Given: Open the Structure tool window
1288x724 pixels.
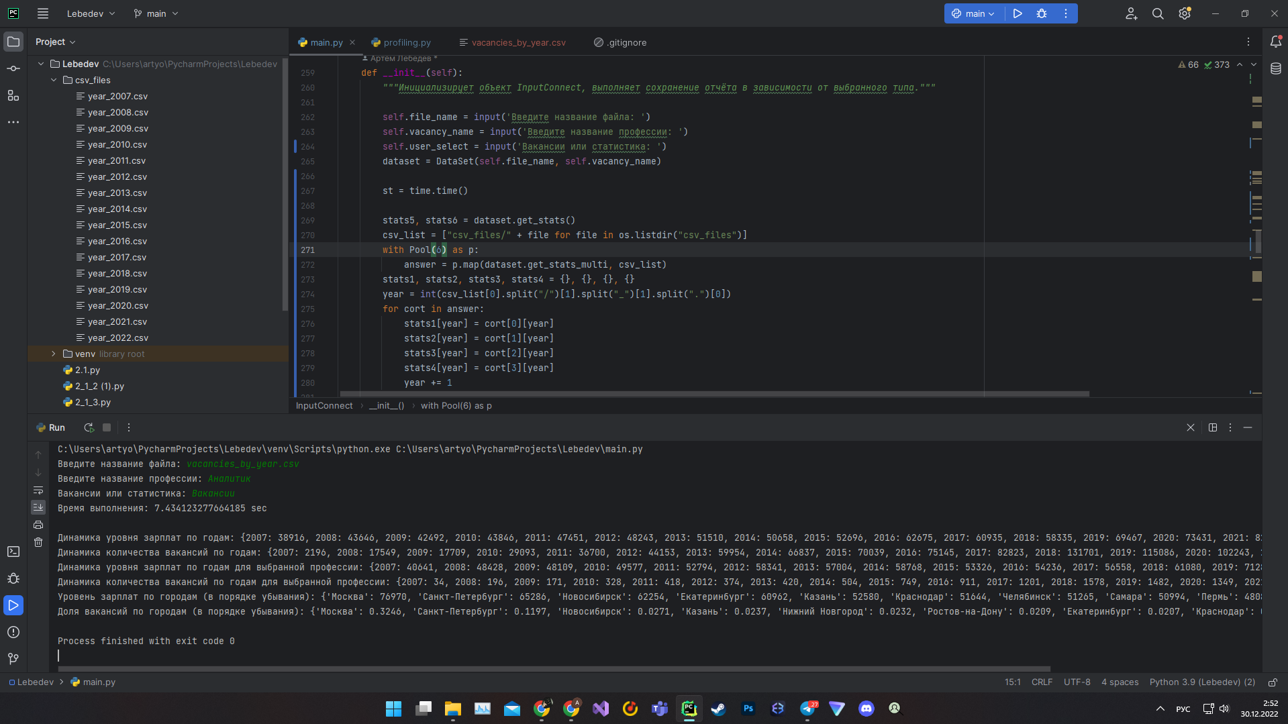Looking at the screenshot, I should tap(13, 95).
